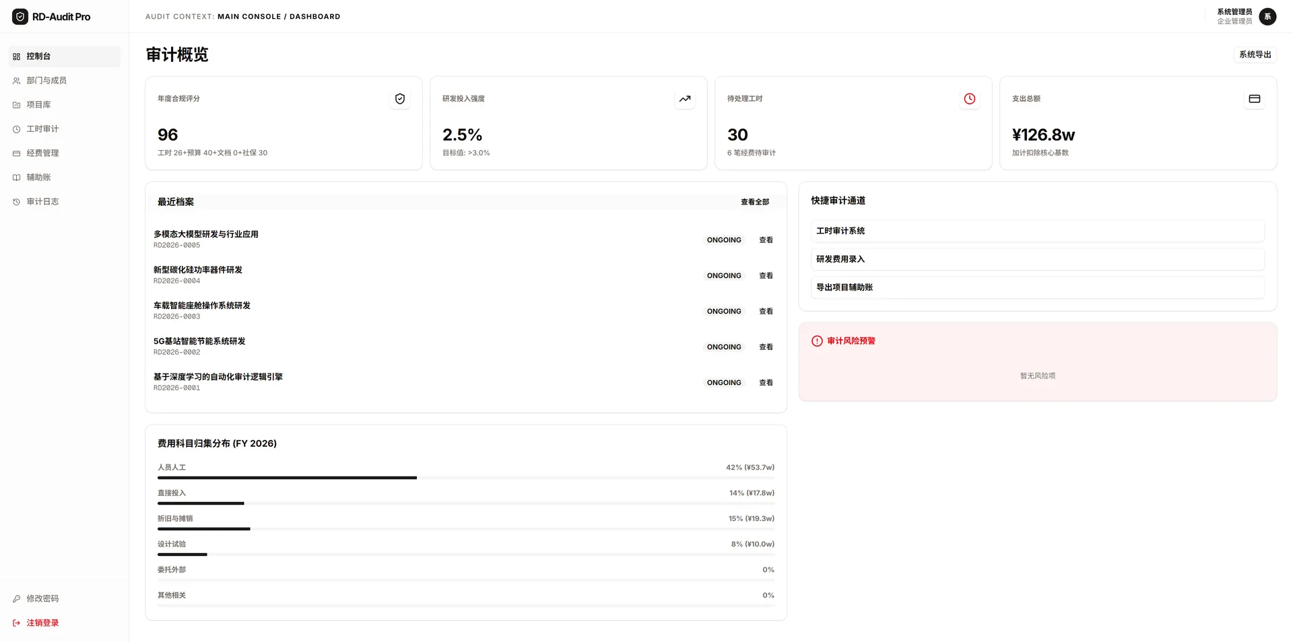Click the credit card icon on 支出总额 card
Screen dimensions: 1293x642
[x=1255, y=99]
